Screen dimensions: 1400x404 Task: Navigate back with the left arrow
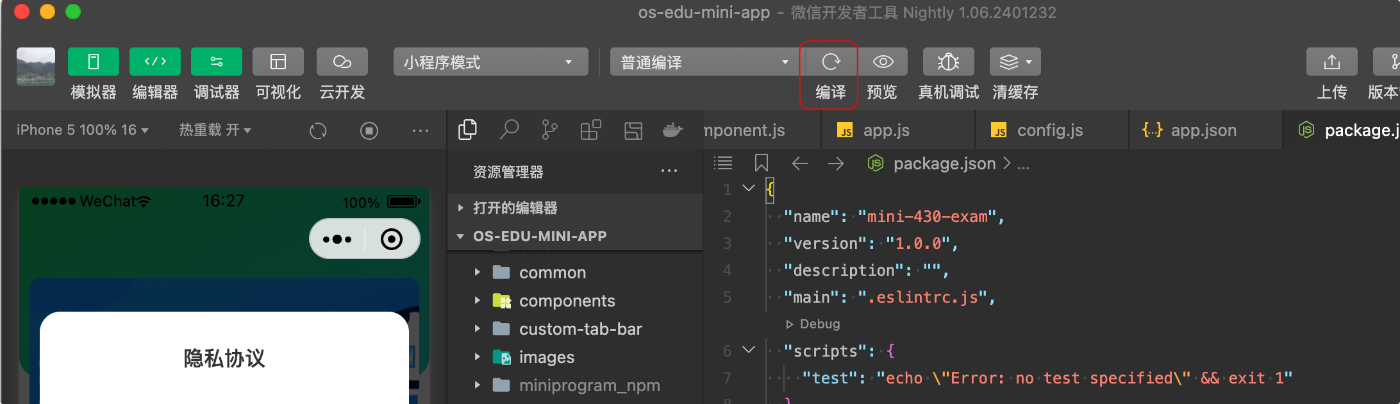[x=799, y=164]
